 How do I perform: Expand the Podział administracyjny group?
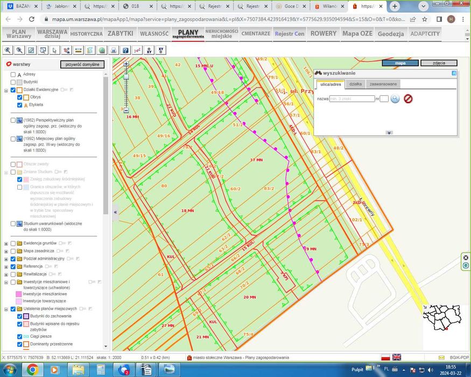pyautogui.click(x=6, y=259)
